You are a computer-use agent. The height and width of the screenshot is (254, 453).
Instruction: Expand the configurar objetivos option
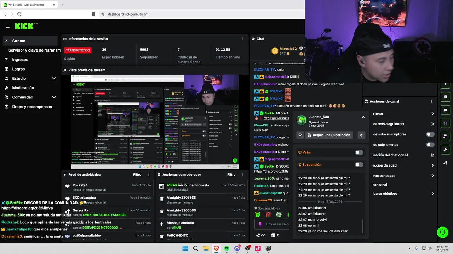tap(432, 194)
